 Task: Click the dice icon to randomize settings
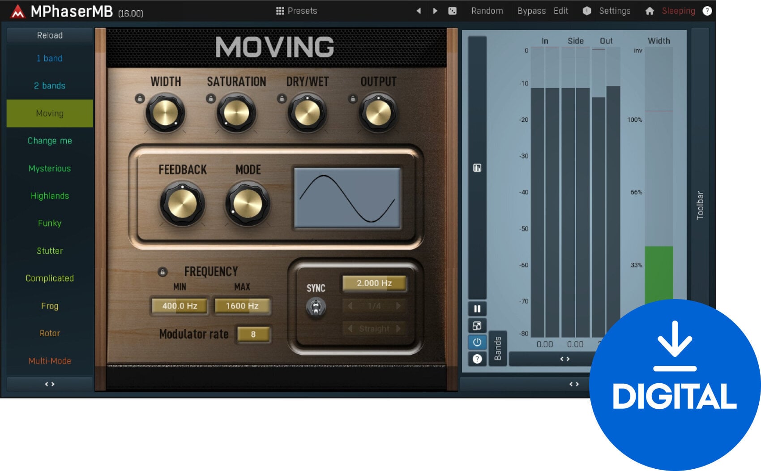point(453,10)
